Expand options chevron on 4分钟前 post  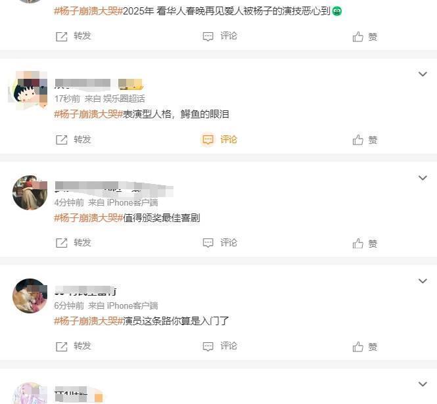[x=423, y=178]
